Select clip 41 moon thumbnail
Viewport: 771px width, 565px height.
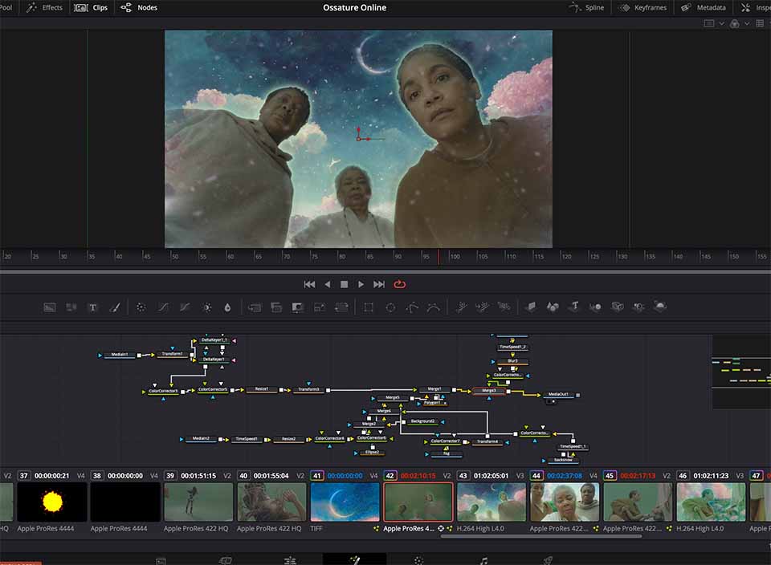[x=345, y=502]
